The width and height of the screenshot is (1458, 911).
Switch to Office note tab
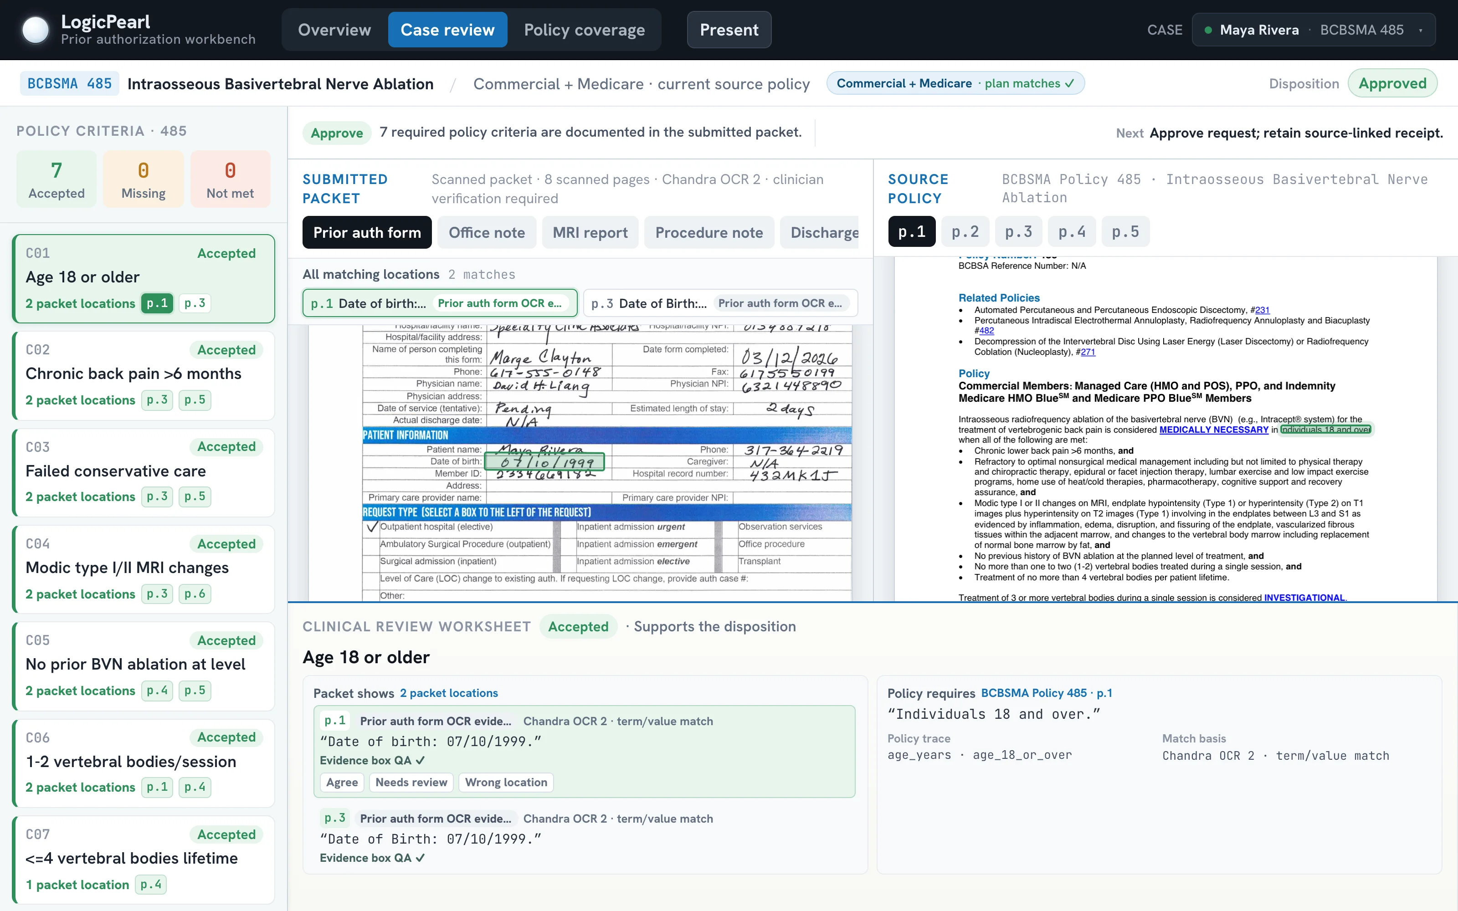(487, 233)
